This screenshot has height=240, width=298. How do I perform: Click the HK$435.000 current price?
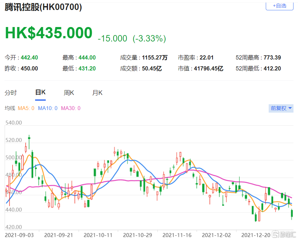coord(49,33)
